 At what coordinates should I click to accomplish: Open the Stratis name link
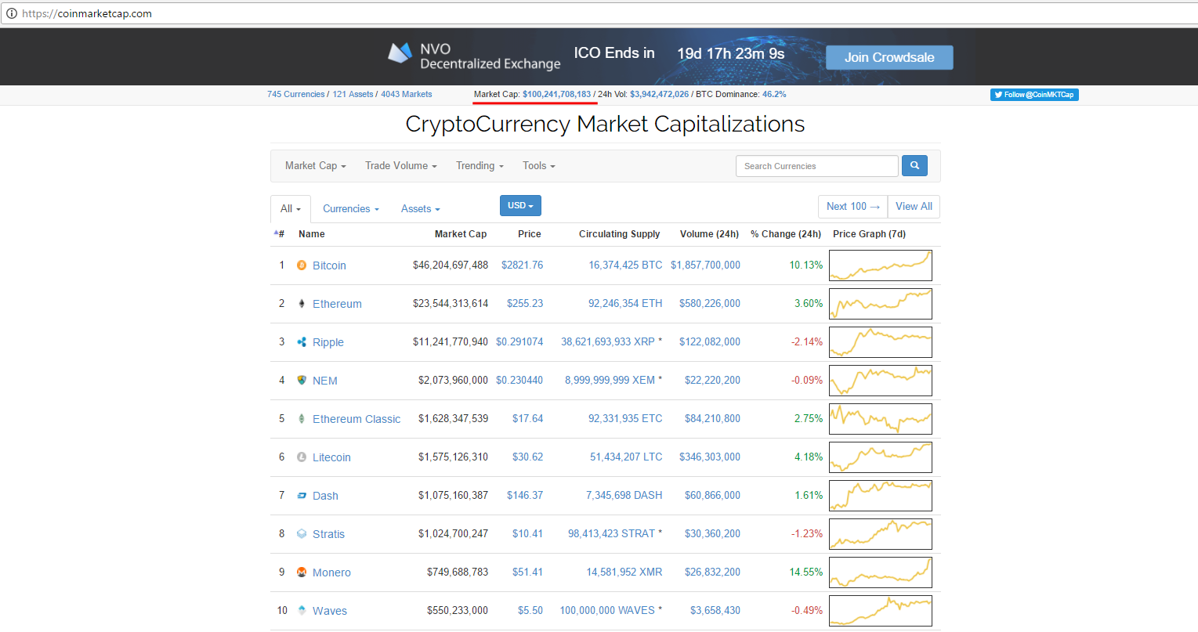pyautogui.click(x=328, y=534)
